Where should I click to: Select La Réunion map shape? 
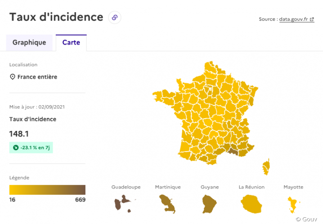(x=251, y=204)
